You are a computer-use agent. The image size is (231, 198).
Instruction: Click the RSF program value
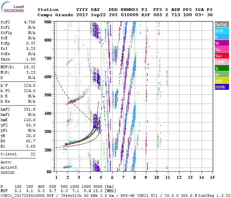point(146,15)
